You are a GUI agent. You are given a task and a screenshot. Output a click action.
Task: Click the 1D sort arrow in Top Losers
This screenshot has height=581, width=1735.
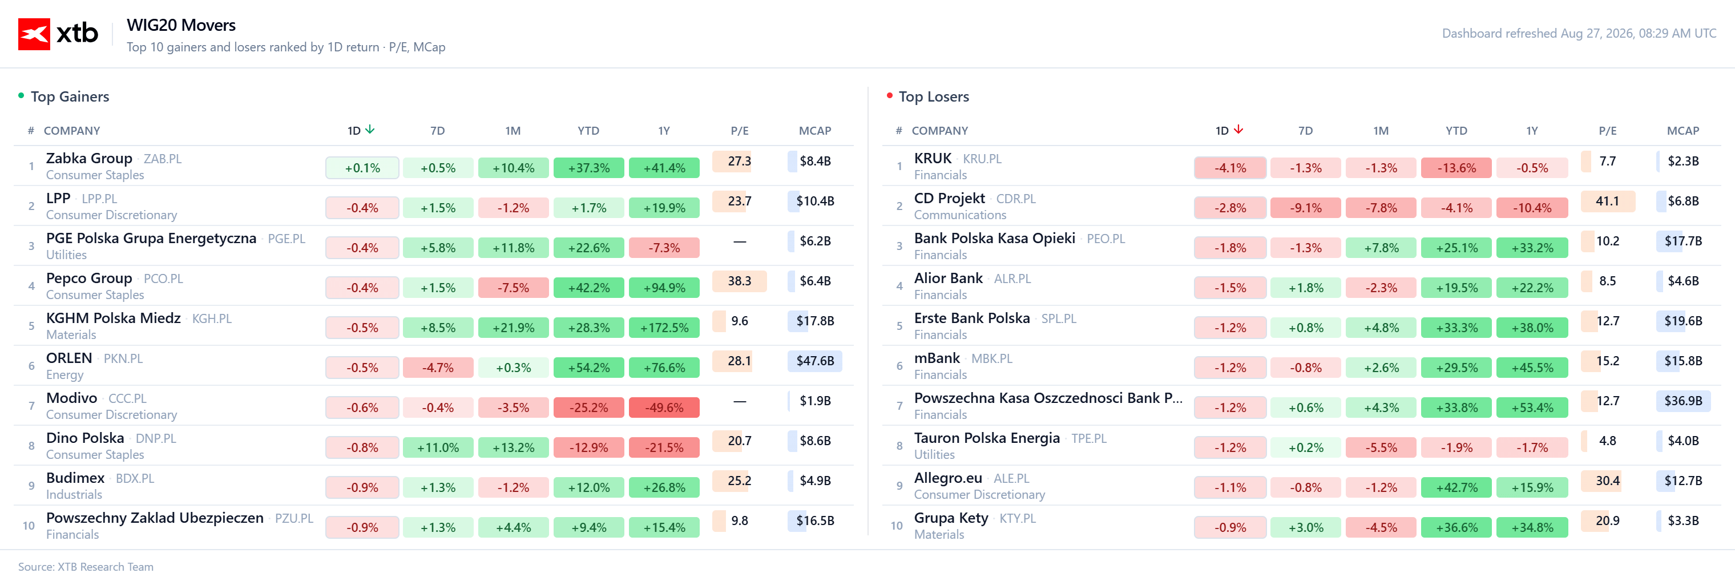1238,130
